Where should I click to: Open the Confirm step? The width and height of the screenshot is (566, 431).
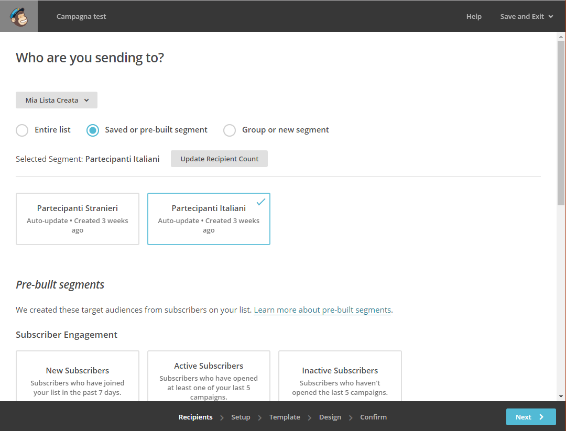click(x=373, y=417)
